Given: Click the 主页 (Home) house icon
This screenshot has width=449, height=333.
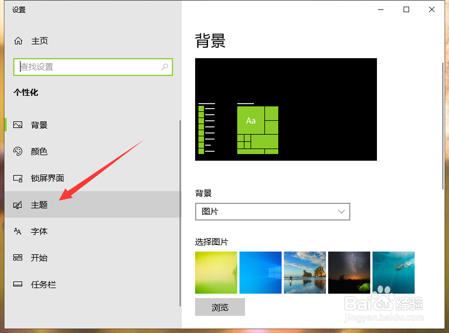Looking at the screenshot, I should coord(17,40).
